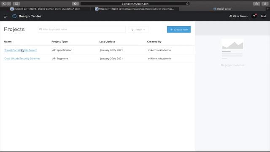
Task: Click the Projects heading
Action: point(14,29)
